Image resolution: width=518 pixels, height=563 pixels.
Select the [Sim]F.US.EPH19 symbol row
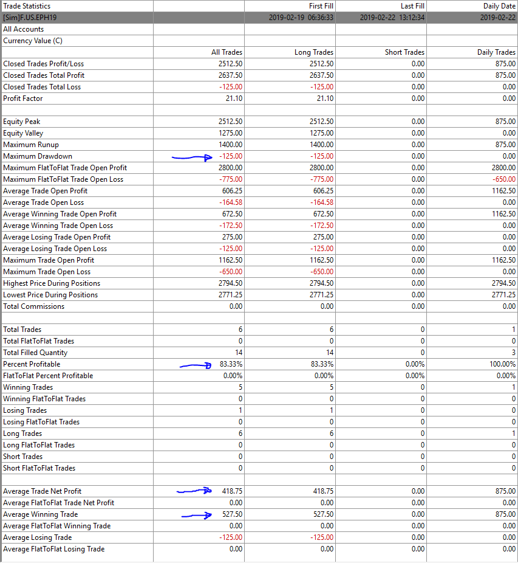coord(259,18)
